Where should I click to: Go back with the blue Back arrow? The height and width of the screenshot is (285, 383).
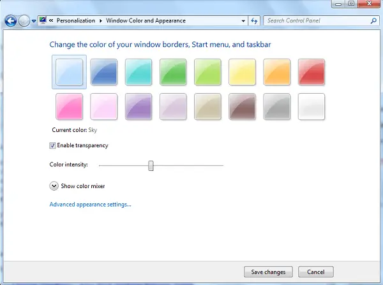[11, 21]
